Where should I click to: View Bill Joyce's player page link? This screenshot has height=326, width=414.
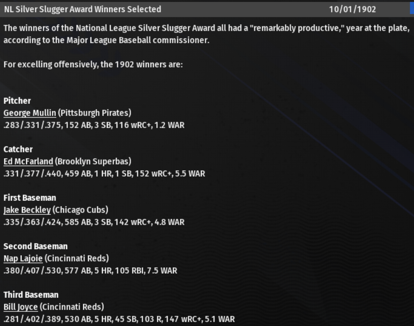[20, 307]
